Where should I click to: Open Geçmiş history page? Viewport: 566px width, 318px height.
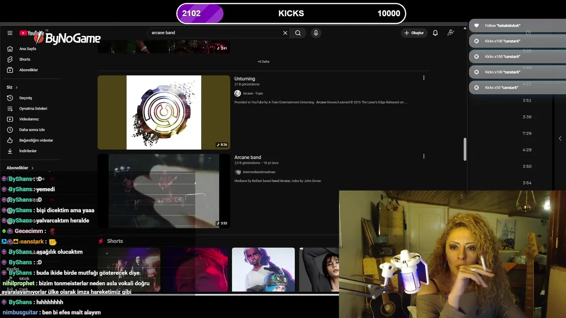click(x=26, y=98)
